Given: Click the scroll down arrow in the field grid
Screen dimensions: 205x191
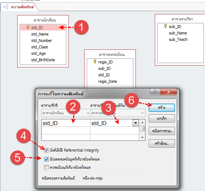Looking at the screenshot, I should pyautogui.click(x=142, y=137).
